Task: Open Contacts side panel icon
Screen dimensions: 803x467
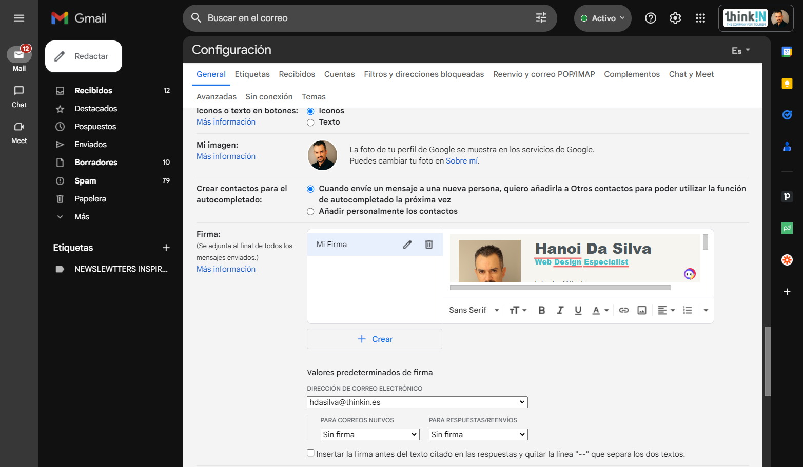Action: coord(787,147)
